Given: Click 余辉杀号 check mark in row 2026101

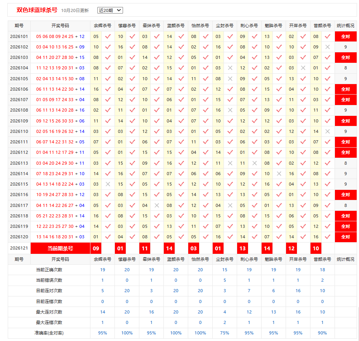Looking at the screenshot, I should tap(108, 36).
